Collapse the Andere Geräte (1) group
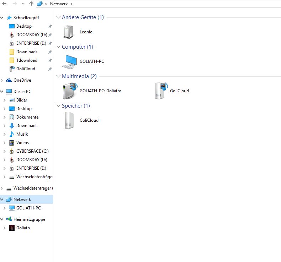The width and height of the screenshot is (281, 262). point(58,17)
